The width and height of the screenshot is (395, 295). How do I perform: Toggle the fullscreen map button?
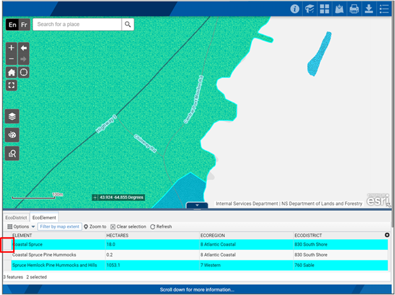[11, 85]
